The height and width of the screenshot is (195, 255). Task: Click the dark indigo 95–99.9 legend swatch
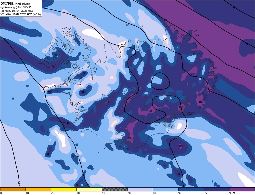point(216,189)
